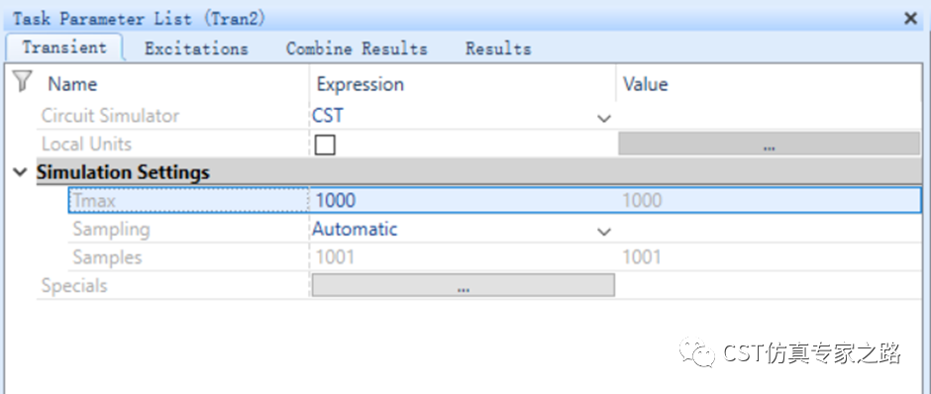Image resolution: width=931 pixels, height=394 pixels.
Task: Click the Local Units value ellipsis button
Action: [x=769, y=145]
